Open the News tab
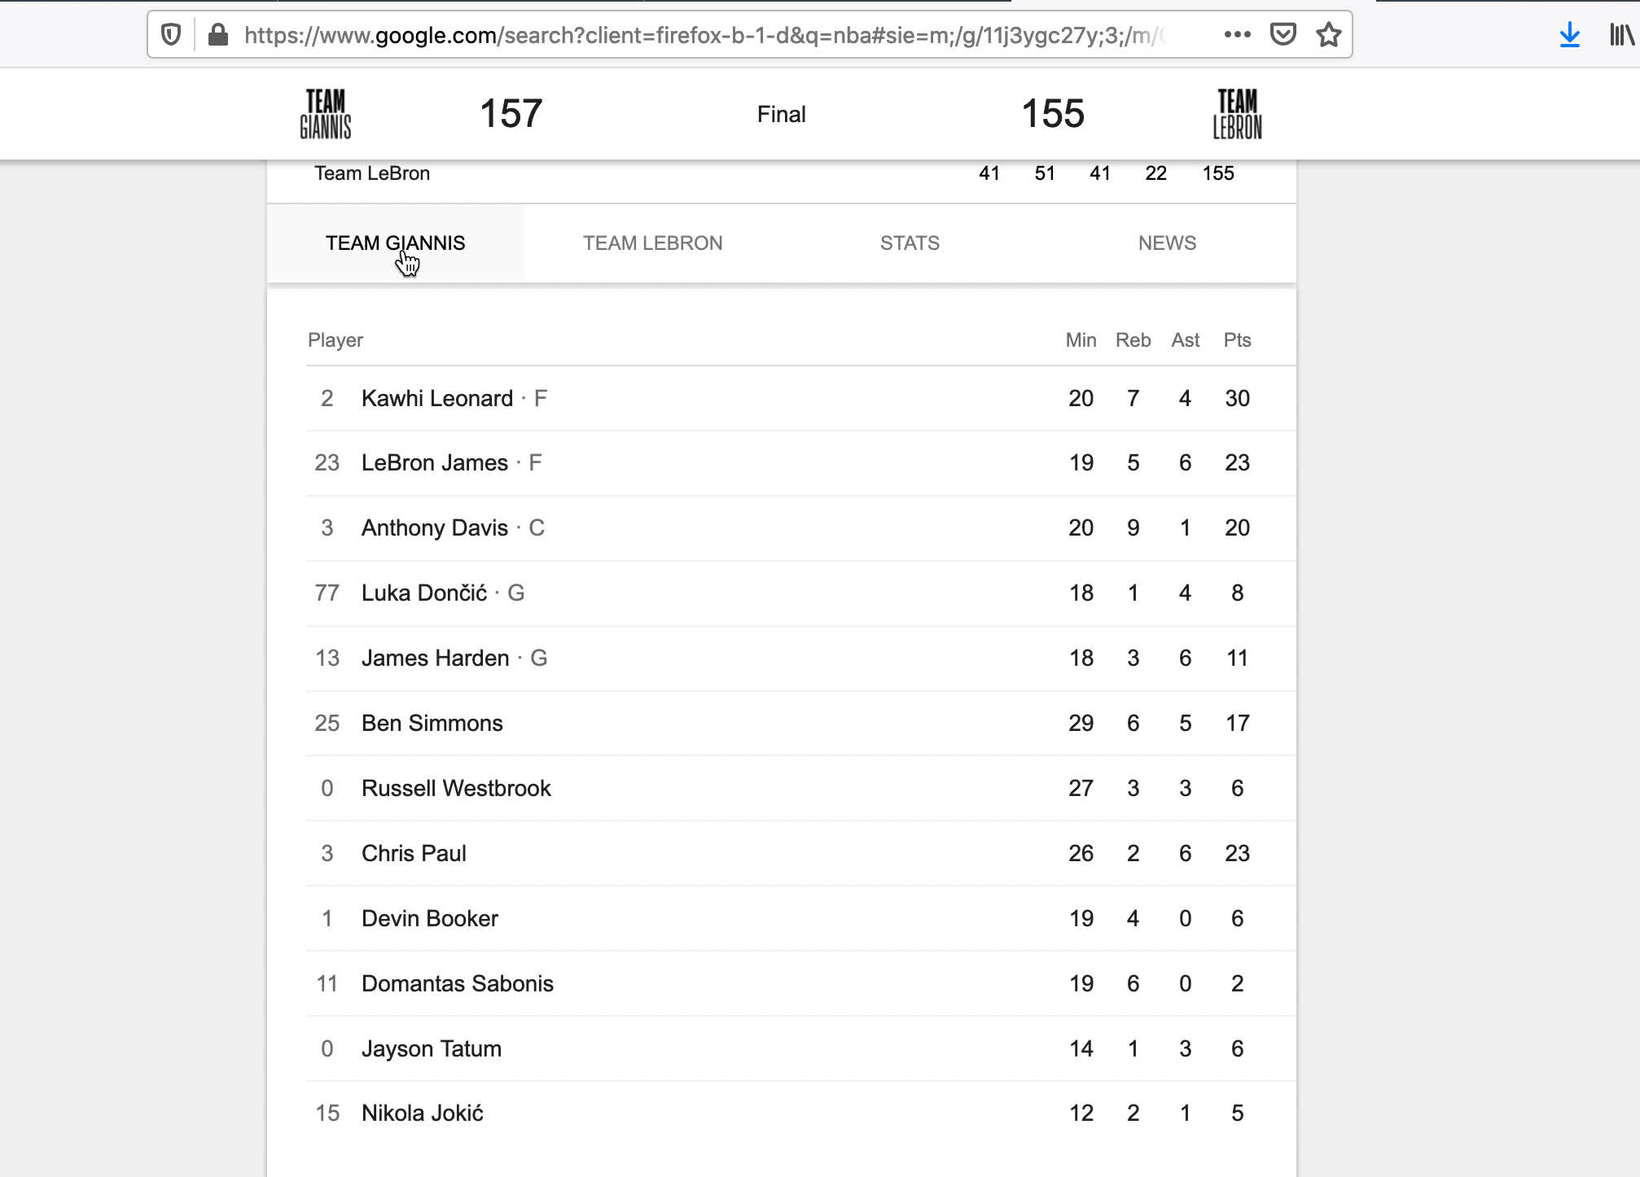The image size is (1640, 1177). (1167, 243)
